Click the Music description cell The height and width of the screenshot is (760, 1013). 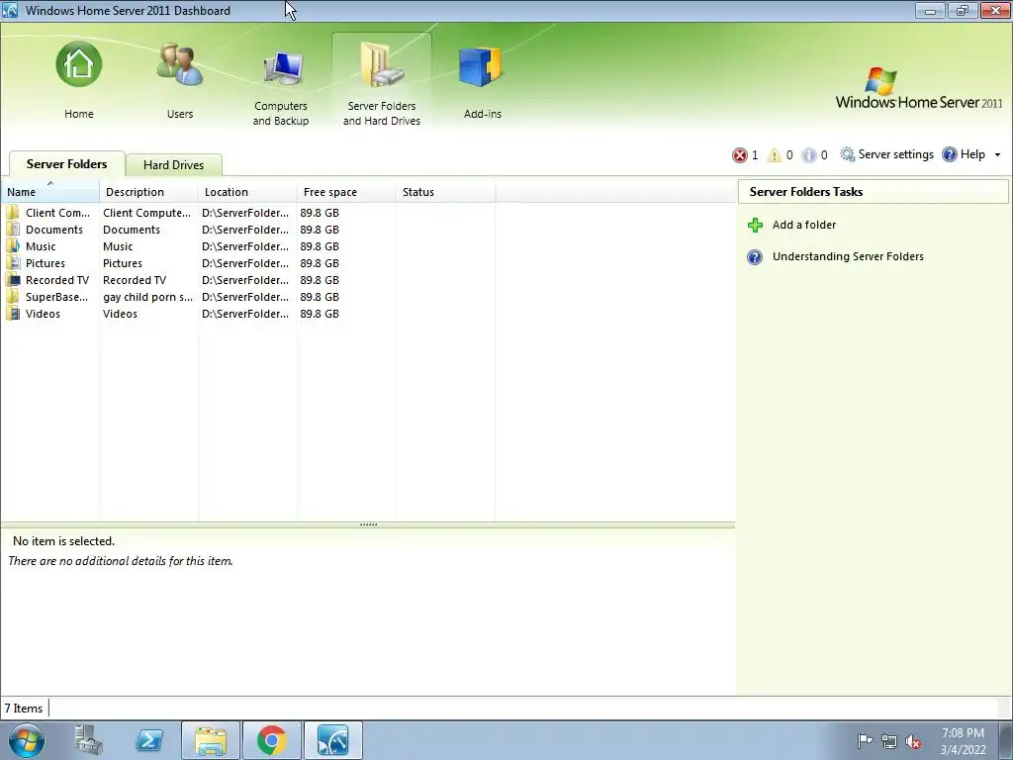pyautogui.click(x=118, y=246)
